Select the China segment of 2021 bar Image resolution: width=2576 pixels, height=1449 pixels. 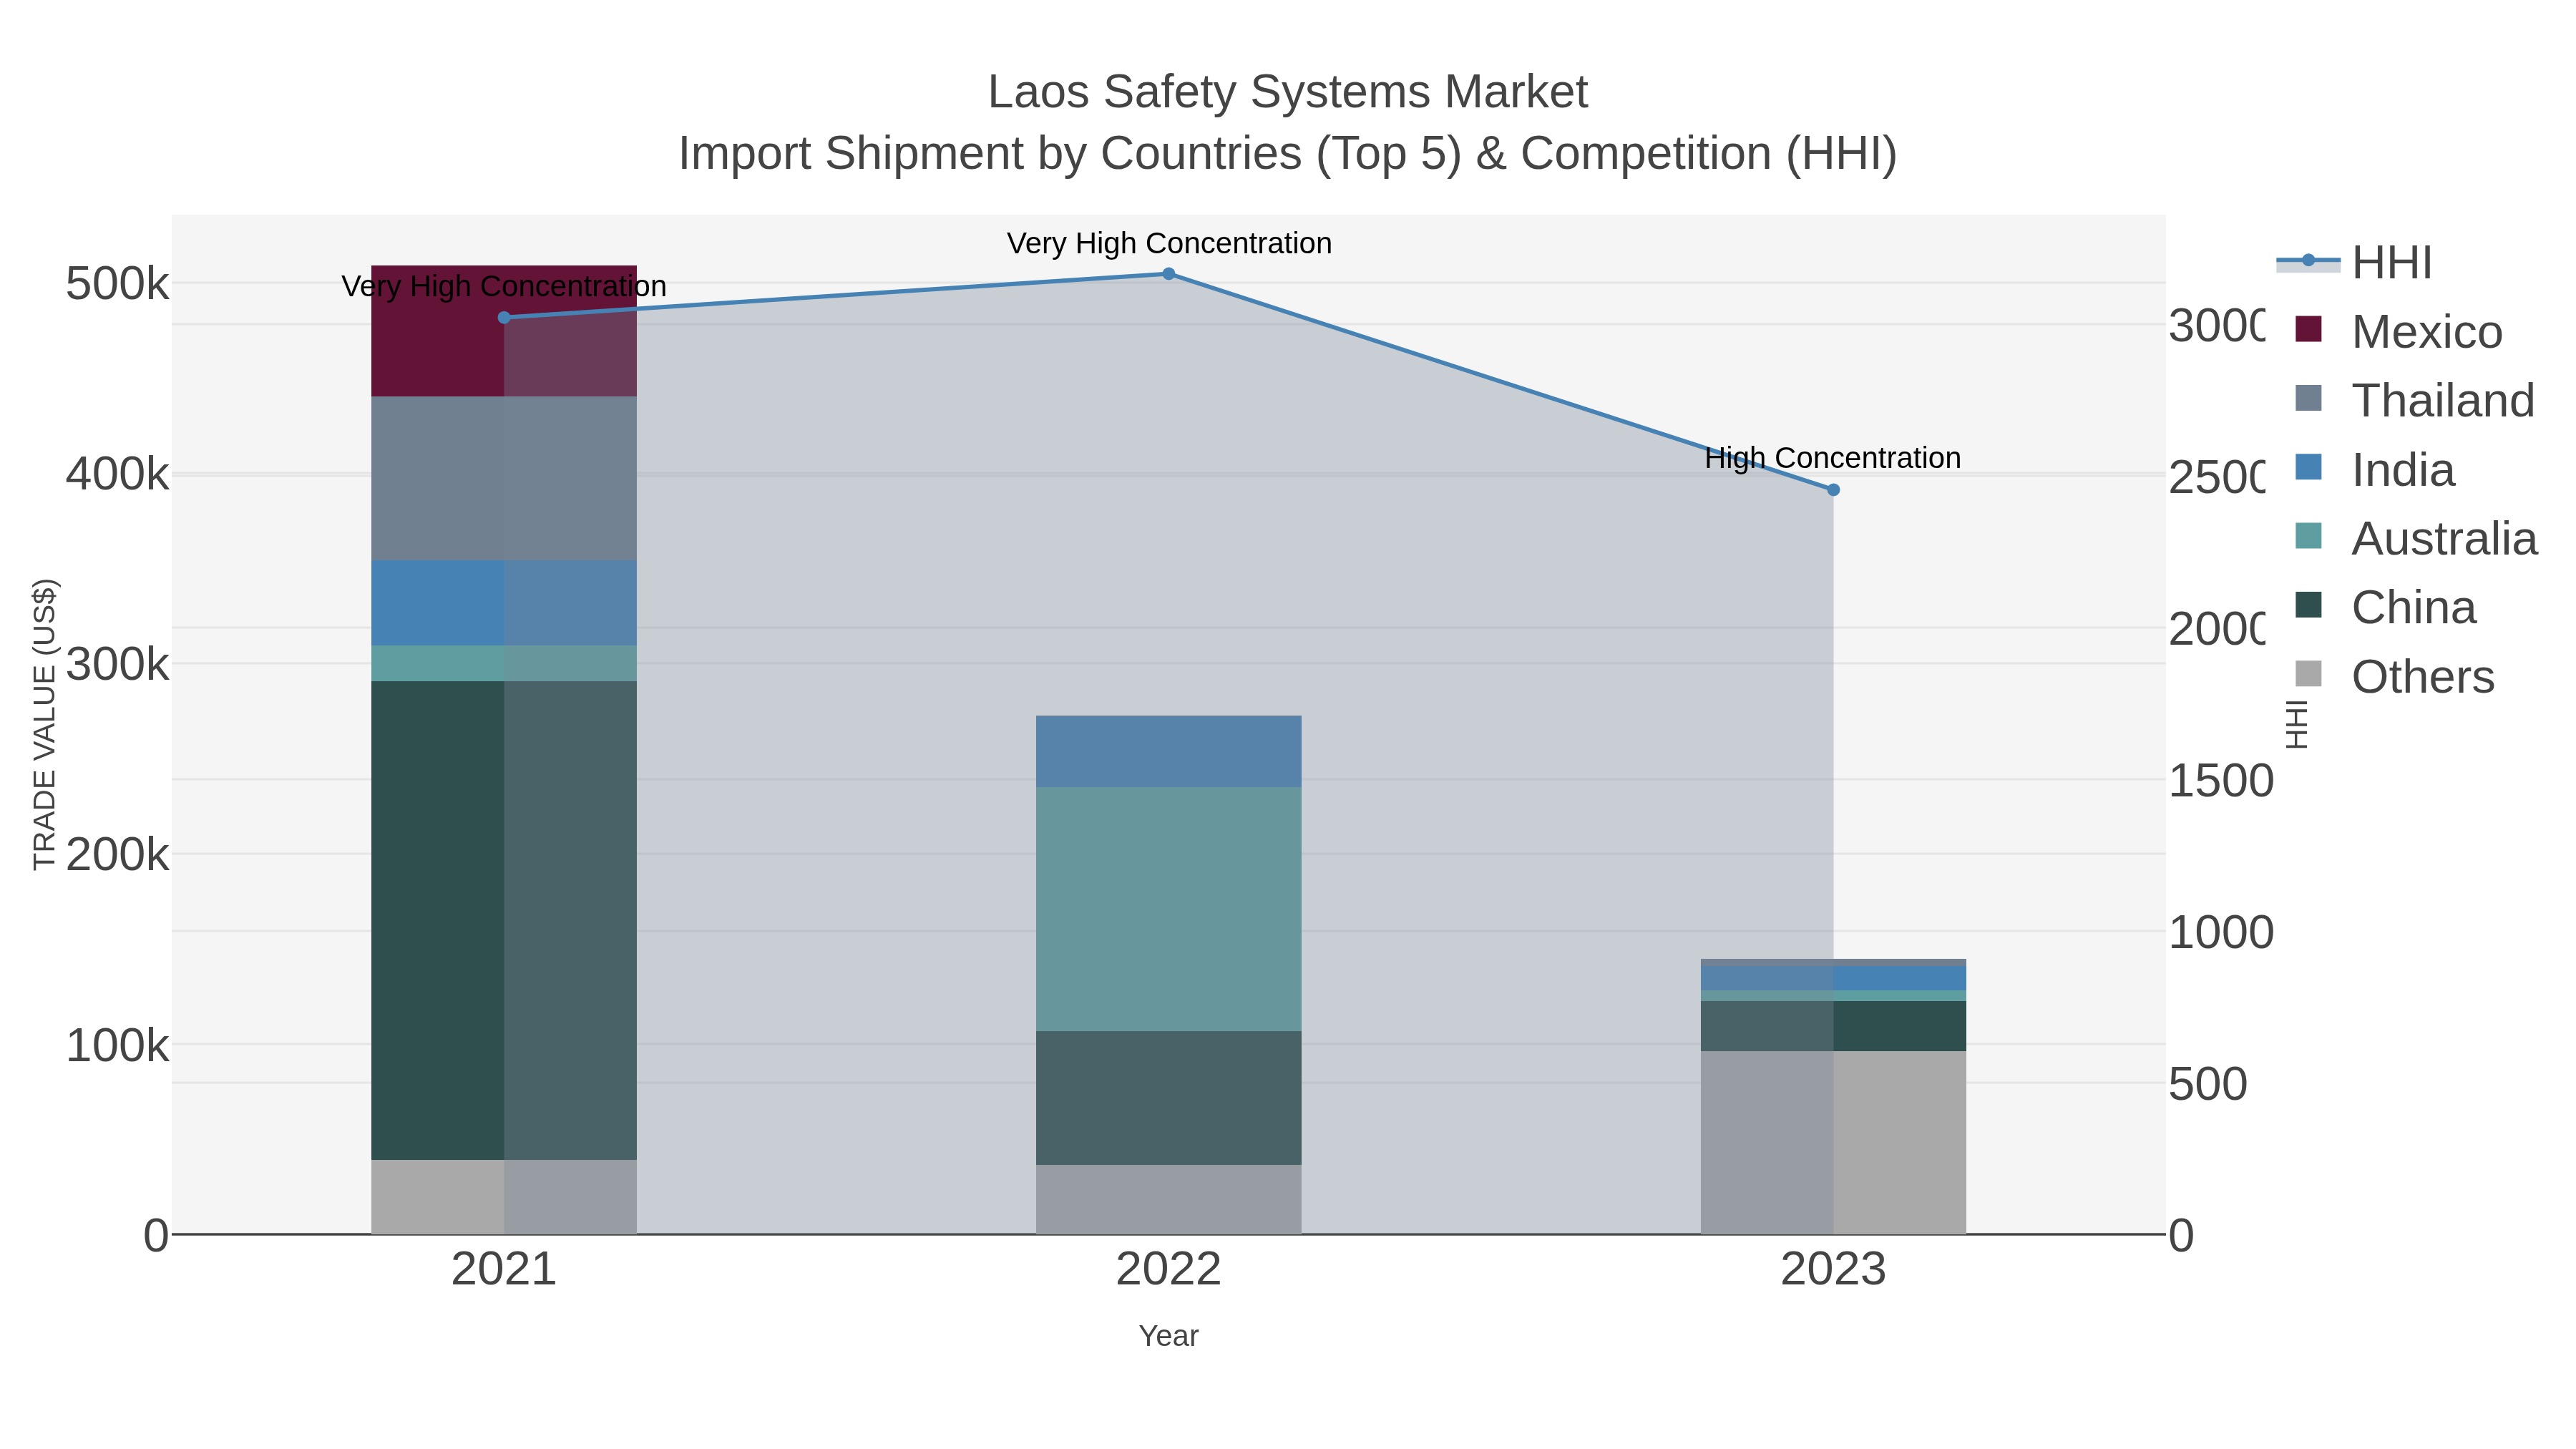coord(504,921)
